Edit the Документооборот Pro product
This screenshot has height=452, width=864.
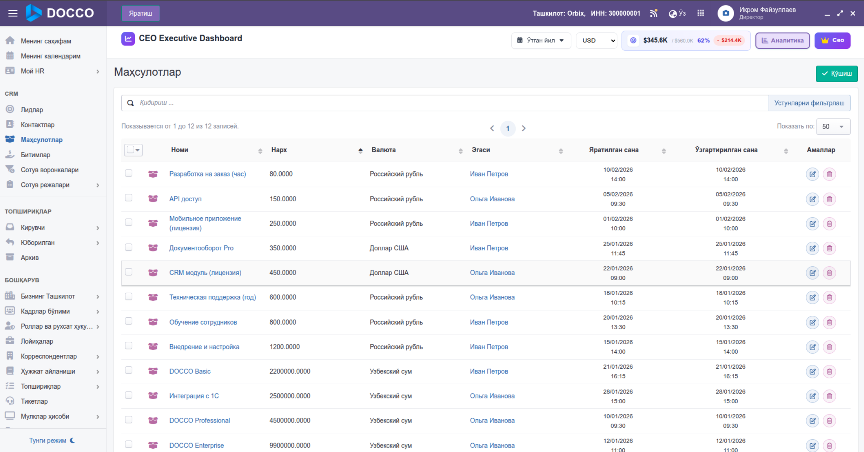click(812, 248)
